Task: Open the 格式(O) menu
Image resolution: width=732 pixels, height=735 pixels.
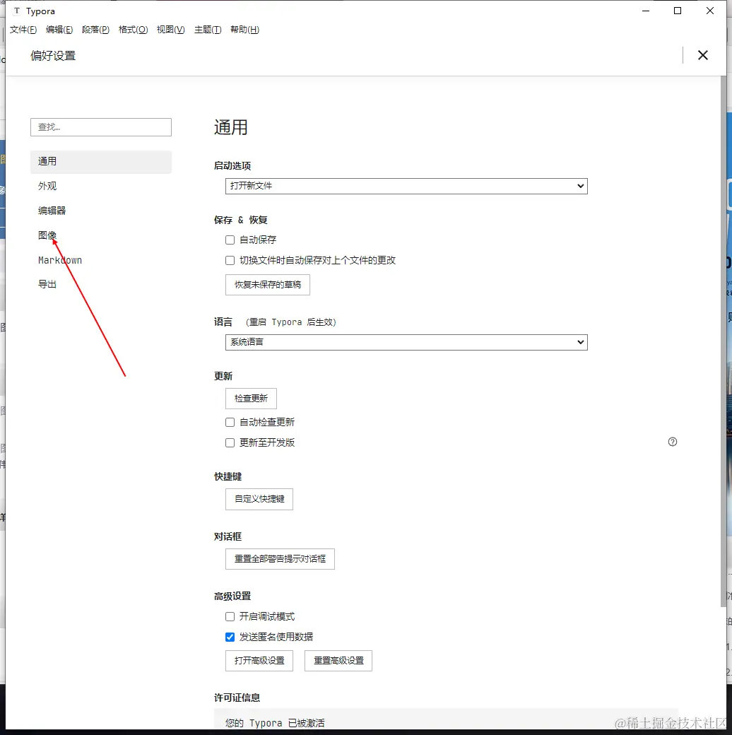Action: coord(133,30)
